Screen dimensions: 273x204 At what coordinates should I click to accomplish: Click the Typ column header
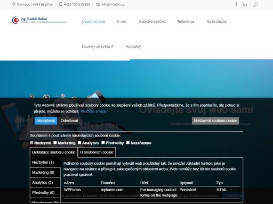coord(220,183)
